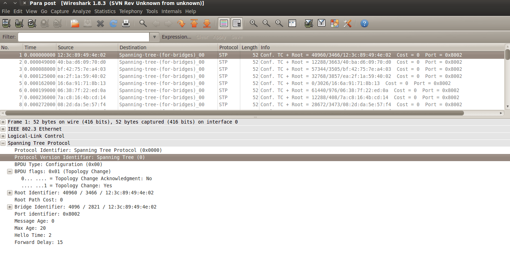Open preferences wrench icon
Viewport: 510px width, 262px height.
coord(347,23)
